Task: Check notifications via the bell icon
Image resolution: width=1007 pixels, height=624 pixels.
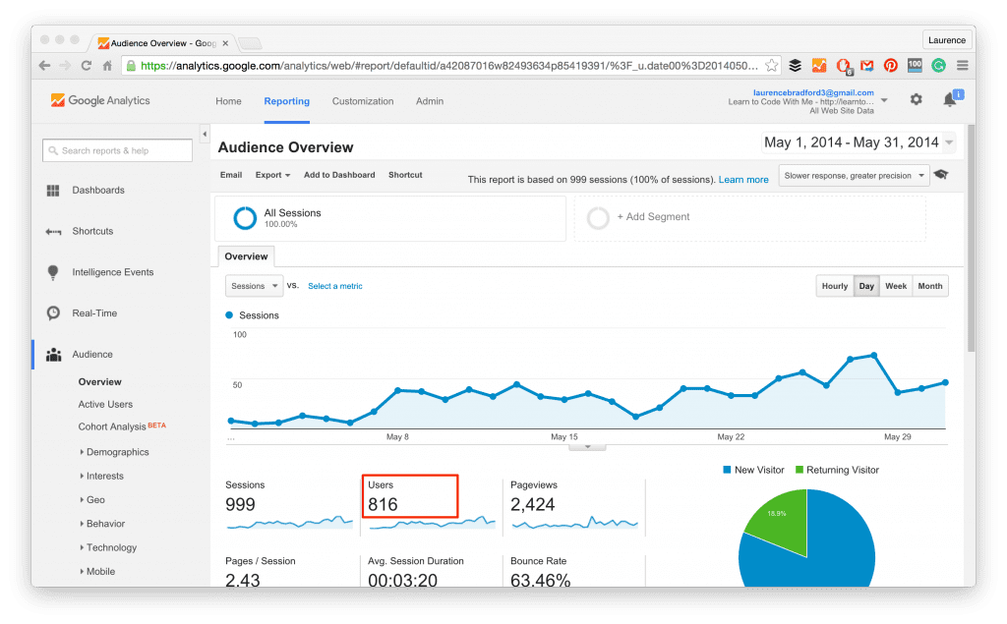Action: (951, 100)
